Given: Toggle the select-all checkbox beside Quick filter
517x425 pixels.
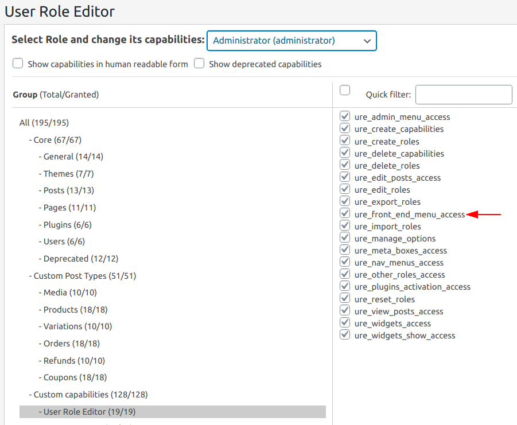Looking at the screenshot, I should click(345, 90).
